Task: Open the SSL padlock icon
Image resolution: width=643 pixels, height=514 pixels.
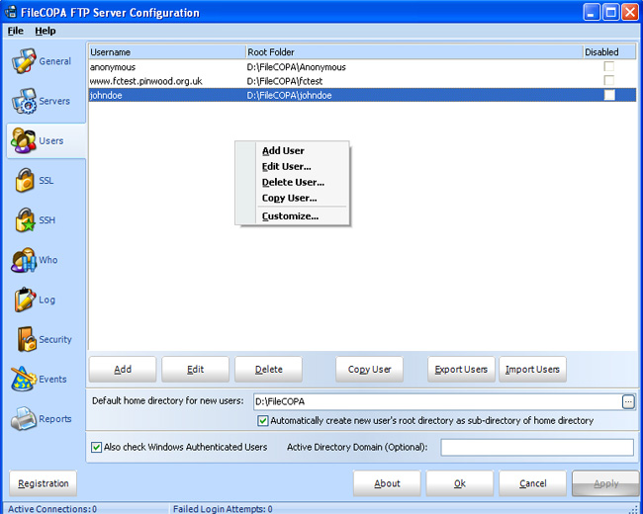Action: tap(25, 180)
